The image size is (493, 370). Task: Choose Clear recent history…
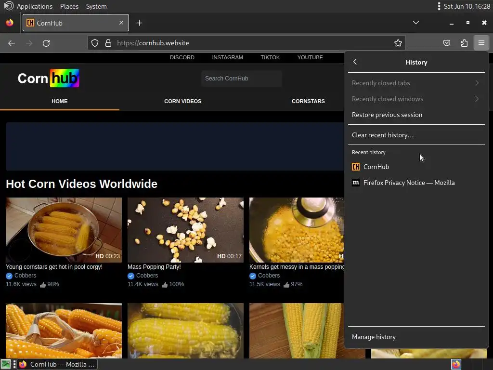click(416, 135)
